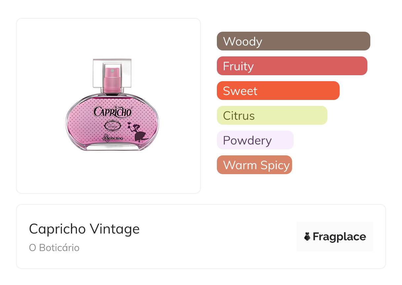Choose the Sweet accord bar
The height and width of the screenshot is (285, 402).
click(x=278, y=91)
